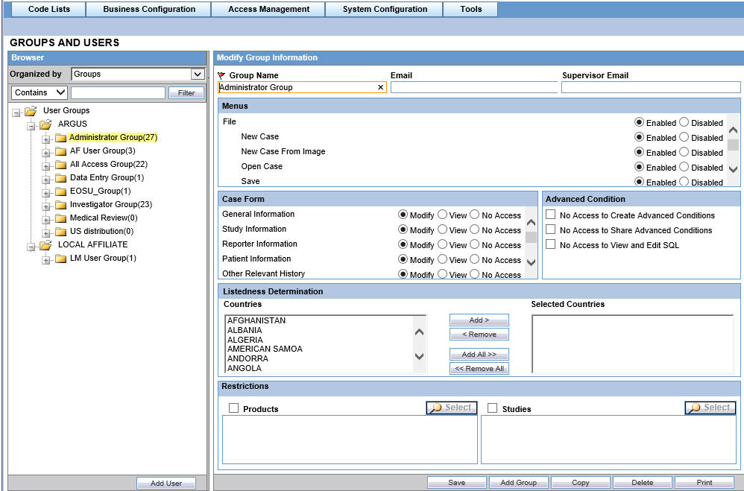The height and width of the screenshot is (491, 744).
Task: Check No Access to View and Edit SQL
Action: click(551, 244)
